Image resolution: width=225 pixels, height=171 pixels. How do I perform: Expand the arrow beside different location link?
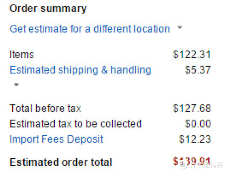coord(180,27)
